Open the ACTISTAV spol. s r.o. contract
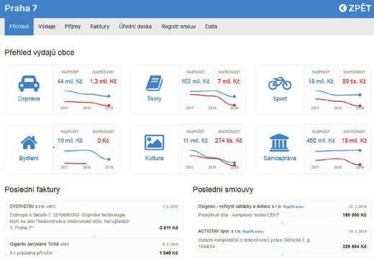Image resolution: width=374 pixels, height=259 pixels. point(283,239)
